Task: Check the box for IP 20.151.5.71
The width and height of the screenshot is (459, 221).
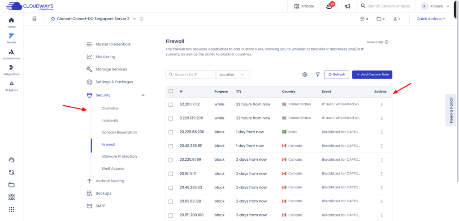Action: pyautogui.click(x=171, y=174)
